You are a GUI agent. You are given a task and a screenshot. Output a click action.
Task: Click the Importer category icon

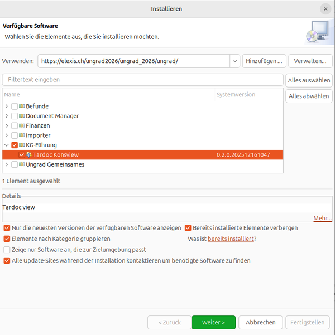pyautogui.click(x=22, y=135)
